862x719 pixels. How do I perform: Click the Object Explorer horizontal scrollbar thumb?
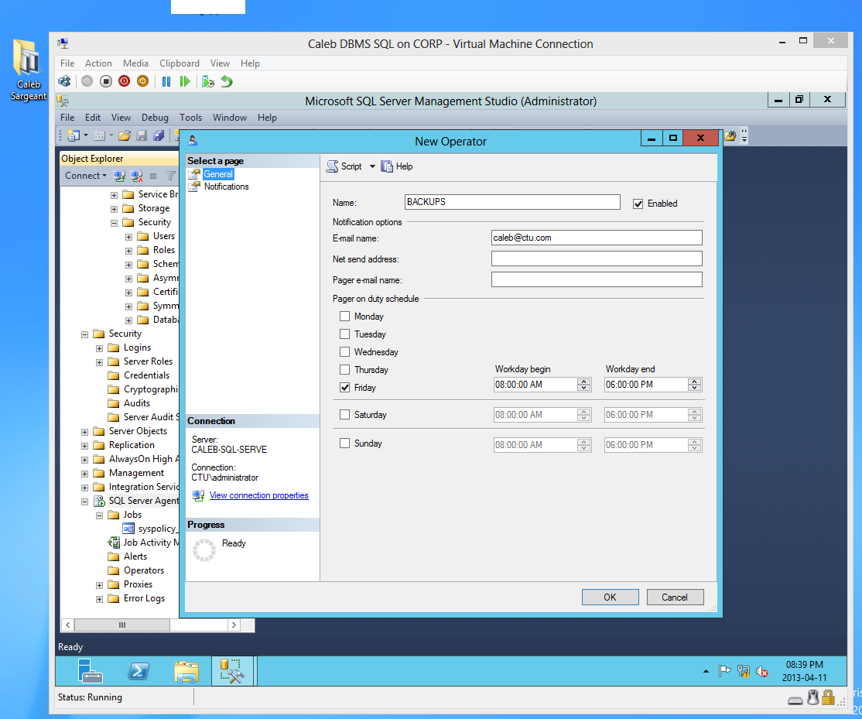pyautogui.click(x=122, y=625)
